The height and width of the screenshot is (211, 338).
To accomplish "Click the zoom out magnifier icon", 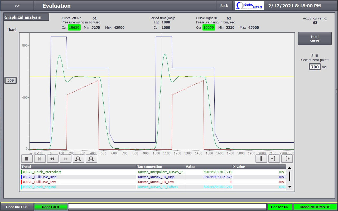I will click(x=91, y=159).
